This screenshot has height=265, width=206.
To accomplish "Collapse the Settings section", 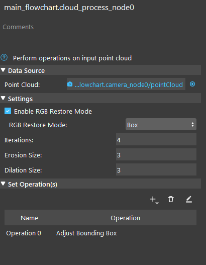I will tap(3, 98).
